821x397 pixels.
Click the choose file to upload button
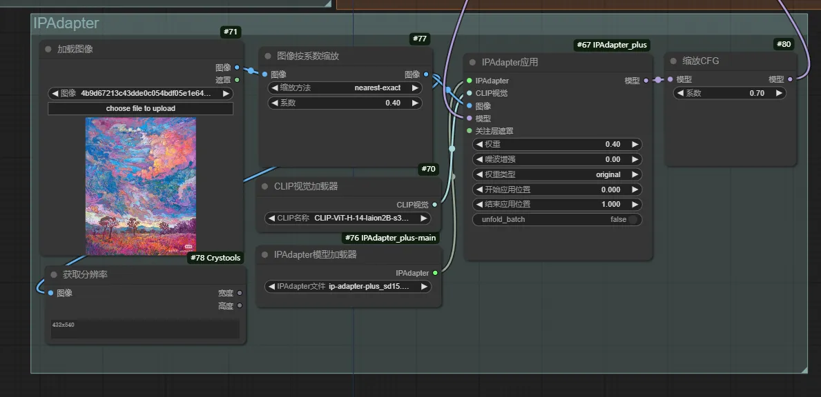pos(140,108)
